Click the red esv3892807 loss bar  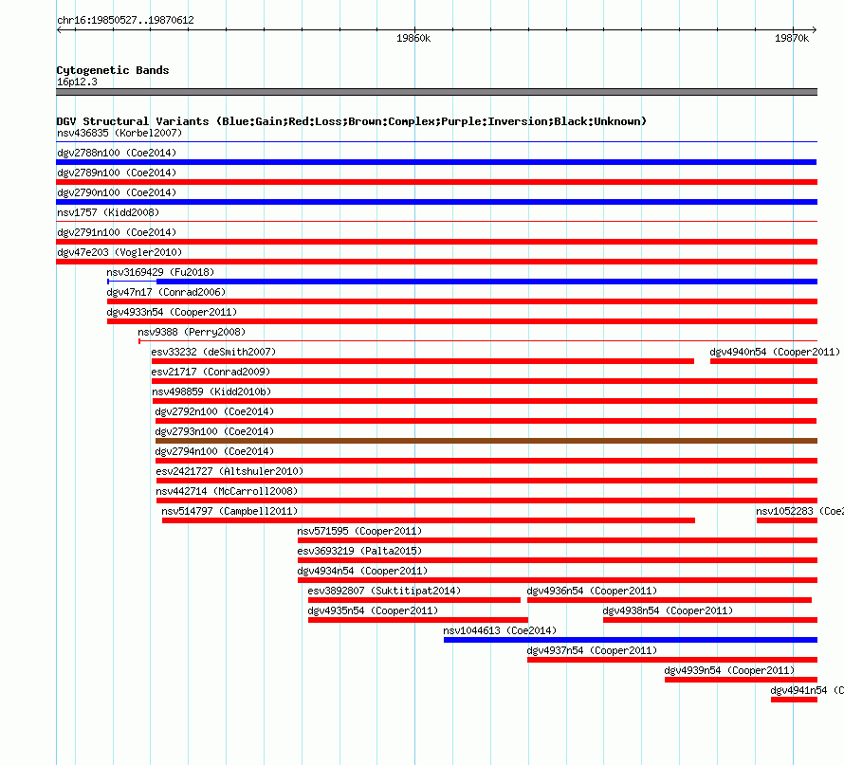point(414,600)
